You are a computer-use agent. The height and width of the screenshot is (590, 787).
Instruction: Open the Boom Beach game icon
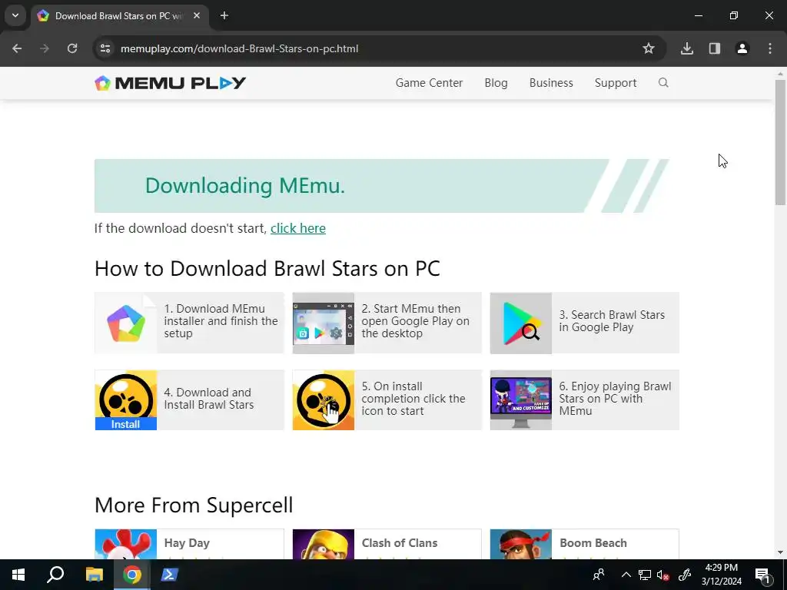(x=521, y=545)
